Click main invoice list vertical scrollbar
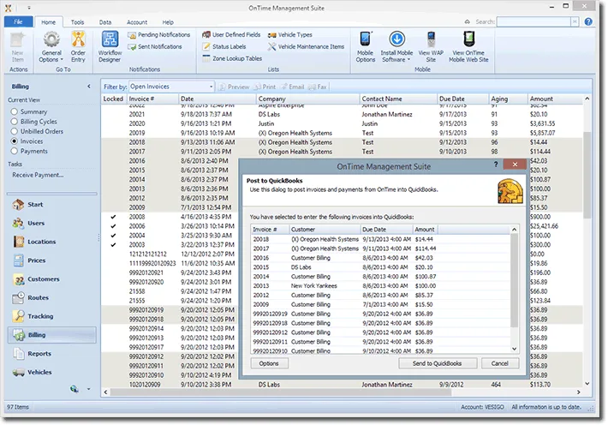Viewport: 608px width, 425px height. click(x=587, y=175)
